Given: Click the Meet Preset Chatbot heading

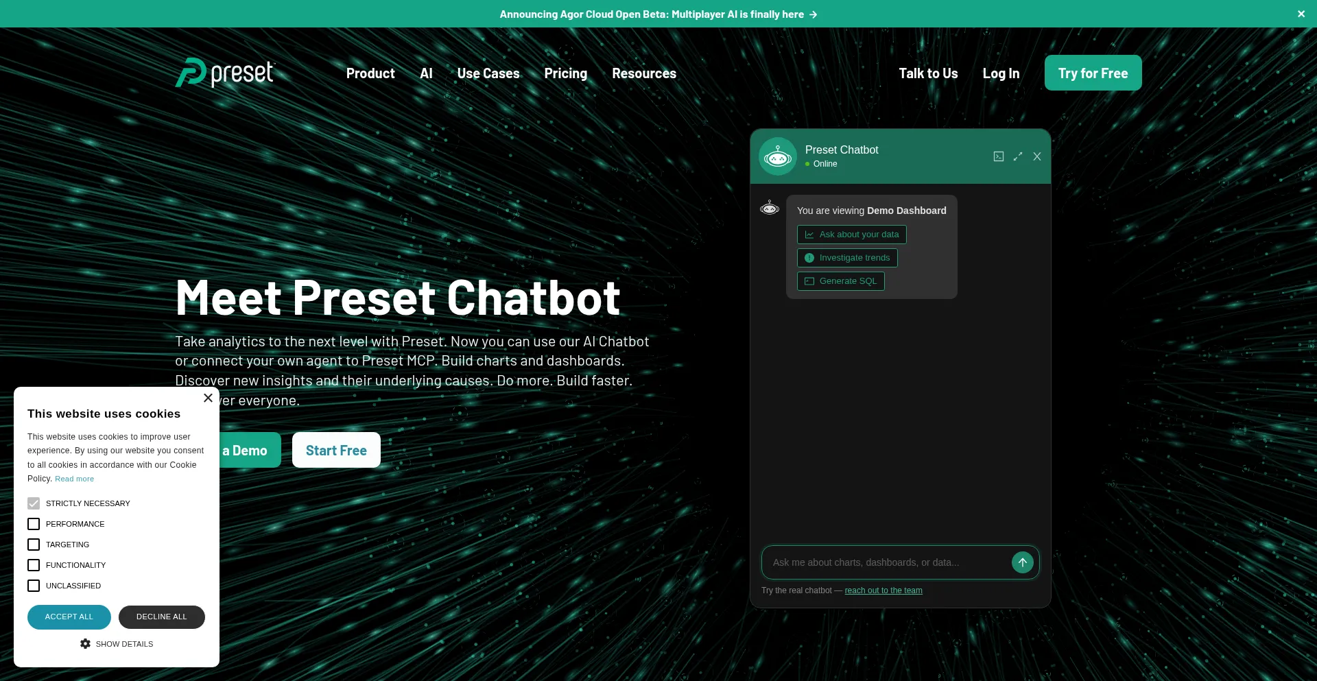Looking at the screenshot, I should pyautogui.click(x=398, y=298).
